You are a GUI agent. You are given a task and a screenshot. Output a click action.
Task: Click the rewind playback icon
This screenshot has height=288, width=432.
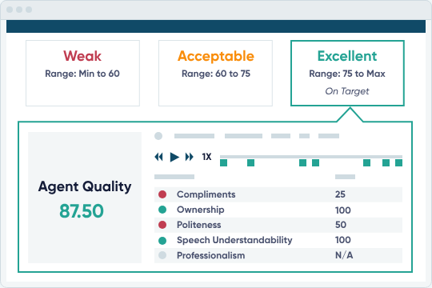(158, 157)
